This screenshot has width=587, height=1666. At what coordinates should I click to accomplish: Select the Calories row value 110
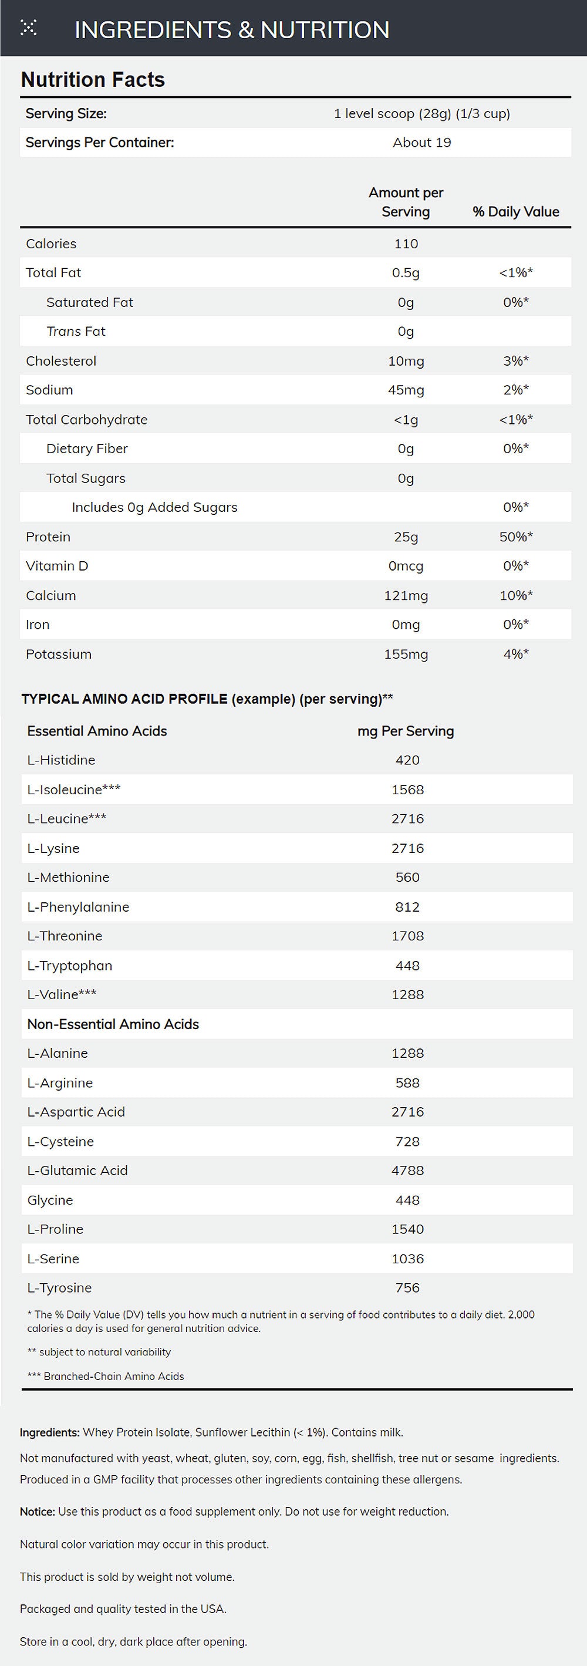406,244
